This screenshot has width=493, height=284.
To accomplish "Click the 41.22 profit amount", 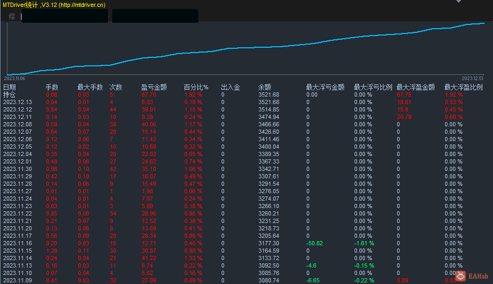I will (x=149, y=258).
